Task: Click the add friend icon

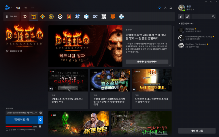Action: click(181, 17)
